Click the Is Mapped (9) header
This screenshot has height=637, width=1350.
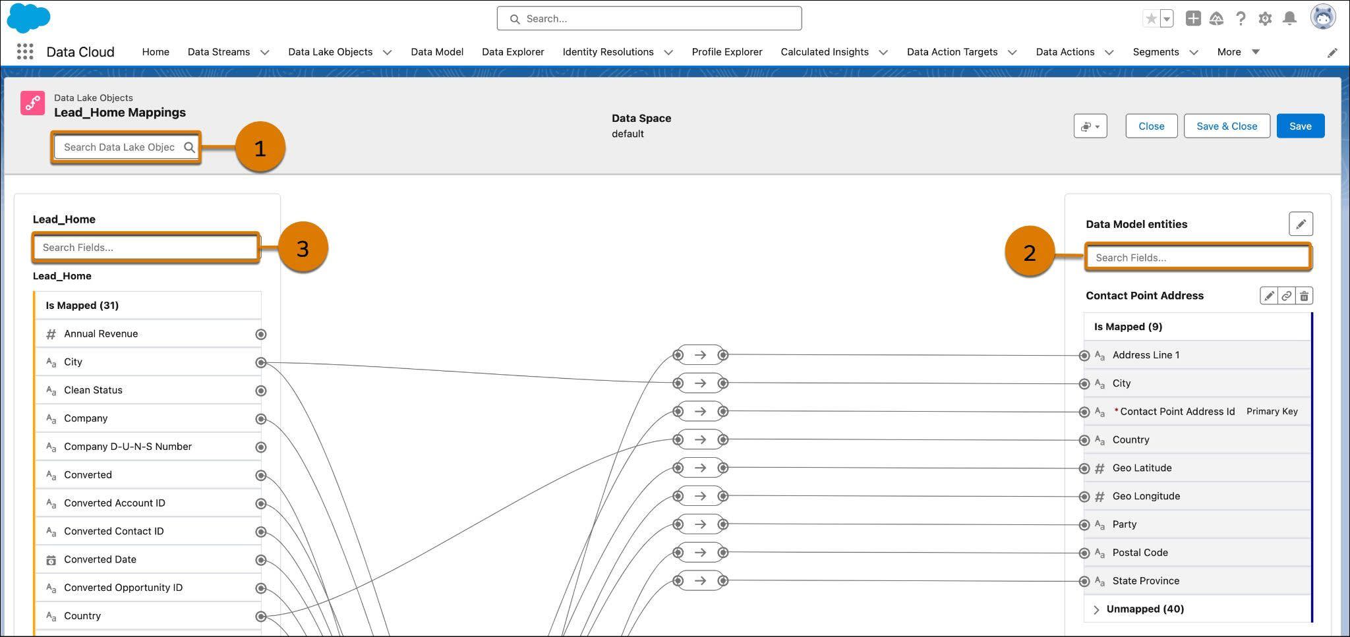1197,327
